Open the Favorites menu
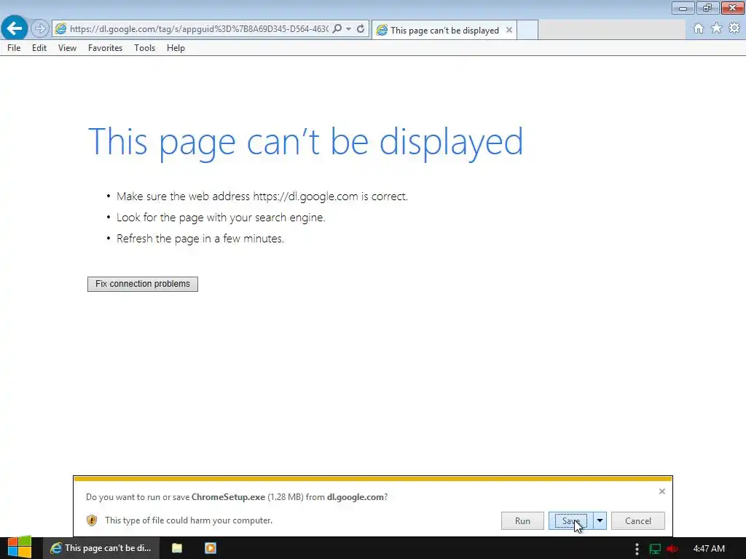Viewport: 746px width, 559px height. (x=105, y=48)
